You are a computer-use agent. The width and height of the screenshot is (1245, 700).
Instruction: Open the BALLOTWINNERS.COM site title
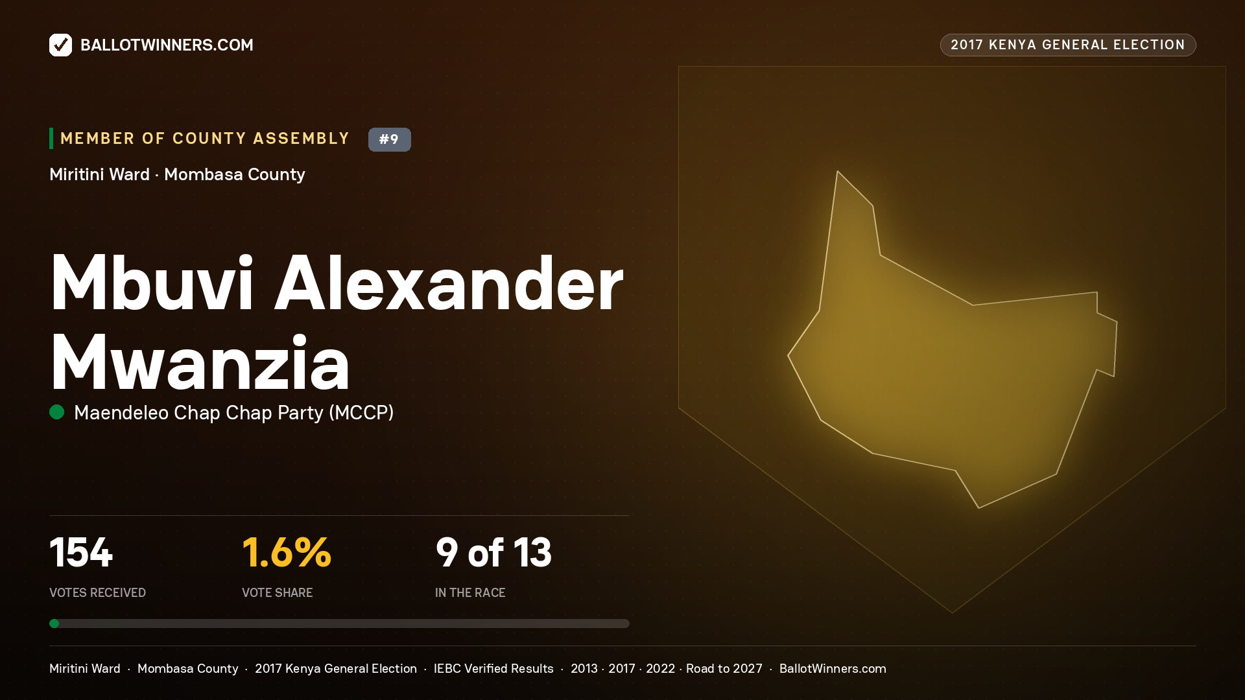coord(167,45)
